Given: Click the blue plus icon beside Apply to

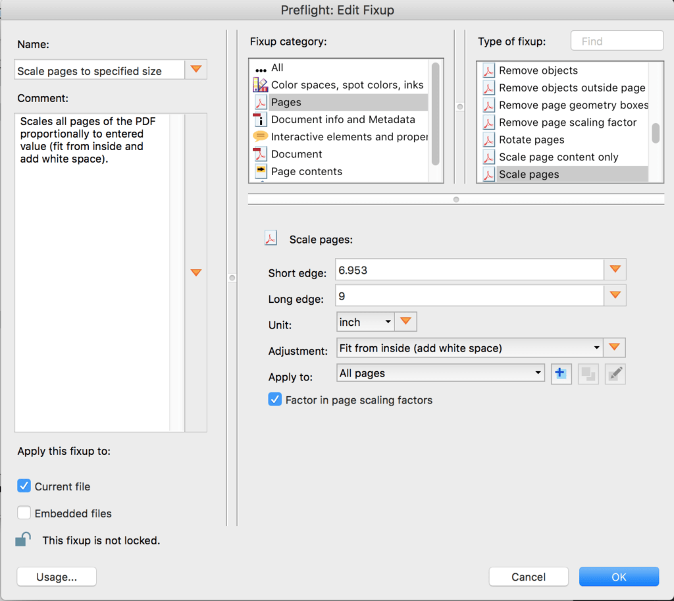Looking at the screenshot, I should [561, 374].
